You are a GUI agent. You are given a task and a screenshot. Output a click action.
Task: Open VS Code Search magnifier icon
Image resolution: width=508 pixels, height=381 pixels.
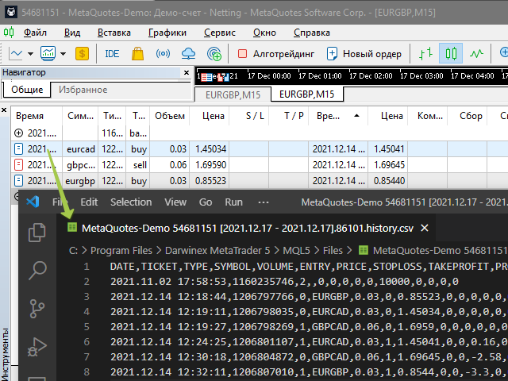pyautogui.click(x=37, y=270)
